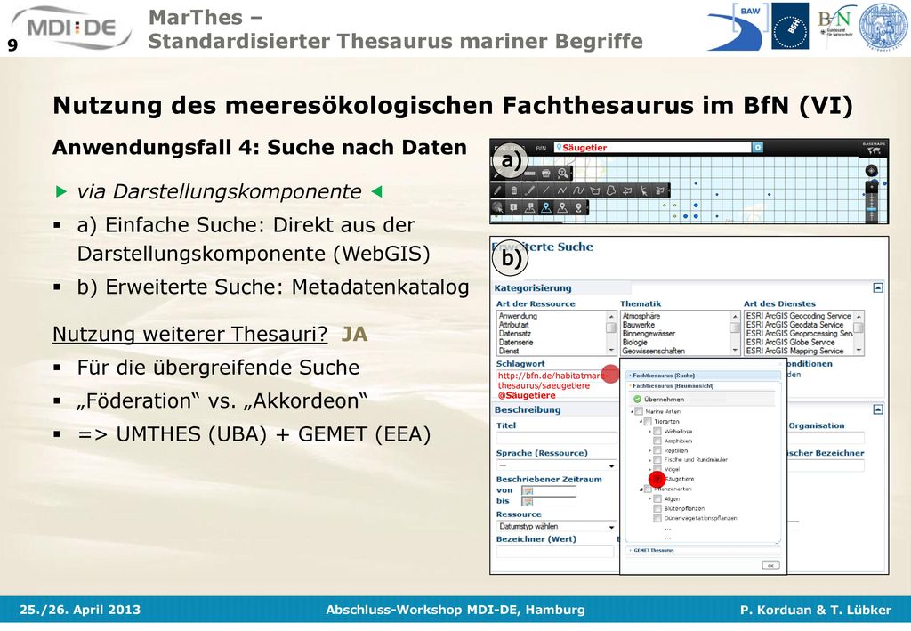911x631 pixels.
Task: Click the speech-bubble info icon
Action: coord(513,207)
